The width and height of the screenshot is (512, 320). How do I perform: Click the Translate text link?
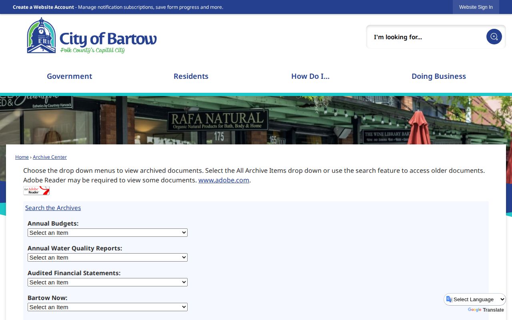click(x=493, y=310)
